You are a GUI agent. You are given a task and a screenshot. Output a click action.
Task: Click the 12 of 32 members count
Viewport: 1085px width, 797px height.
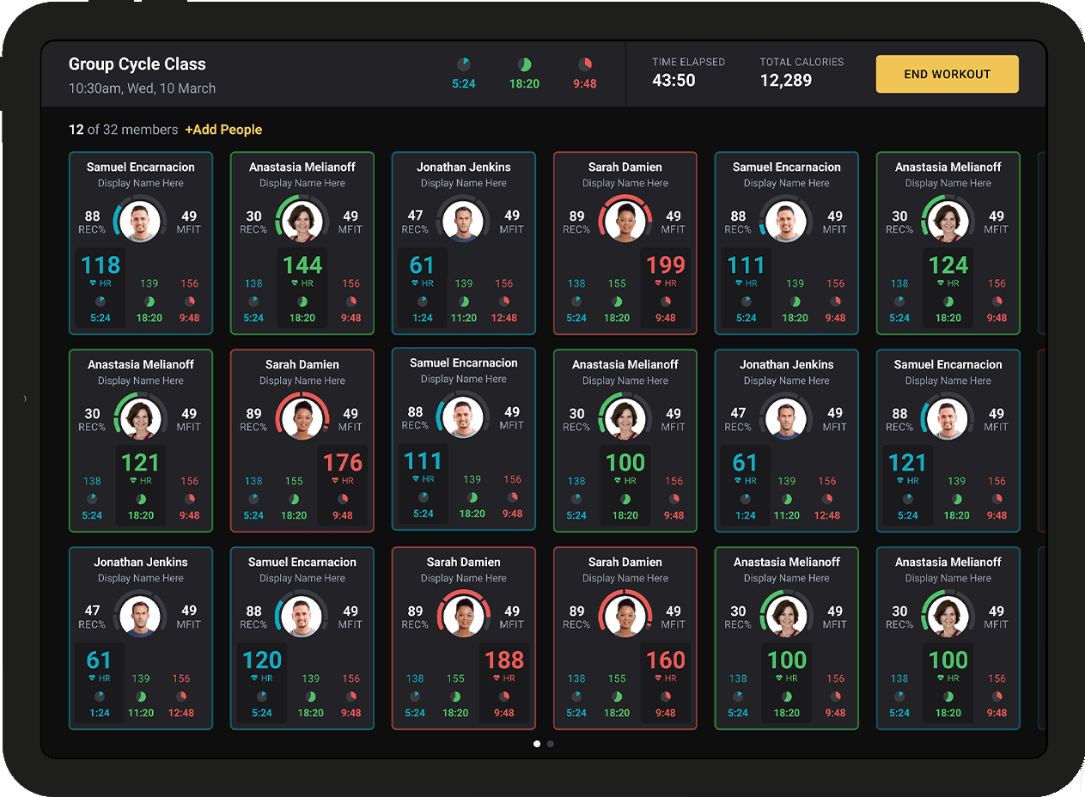123,130
